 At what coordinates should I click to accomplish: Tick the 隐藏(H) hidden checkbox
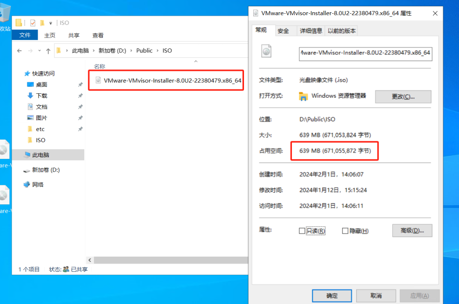click(x=345, y=231)
